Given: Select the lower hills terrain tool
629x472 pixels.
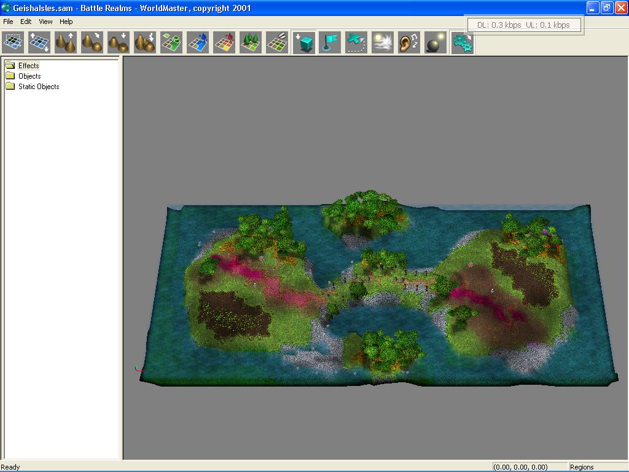Looking at the screenshot, I should tap(119, 42).
